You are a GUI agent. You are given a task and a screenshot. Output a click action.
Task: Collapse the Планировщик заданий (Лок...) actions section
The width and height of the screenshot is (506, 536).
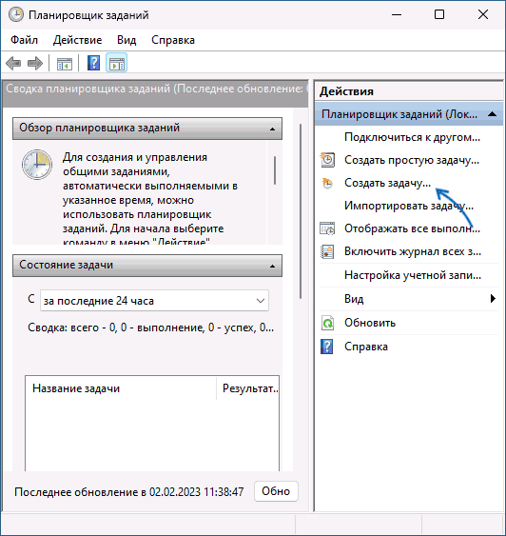tap(492, 114)
